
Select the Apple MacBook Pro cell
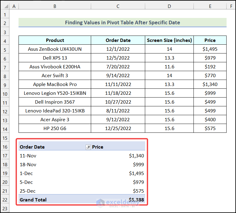[55, 84]
